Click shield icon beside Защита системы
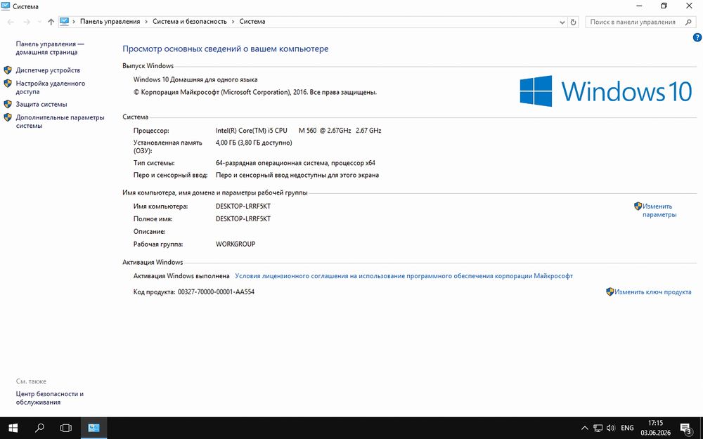 (8, 104)
